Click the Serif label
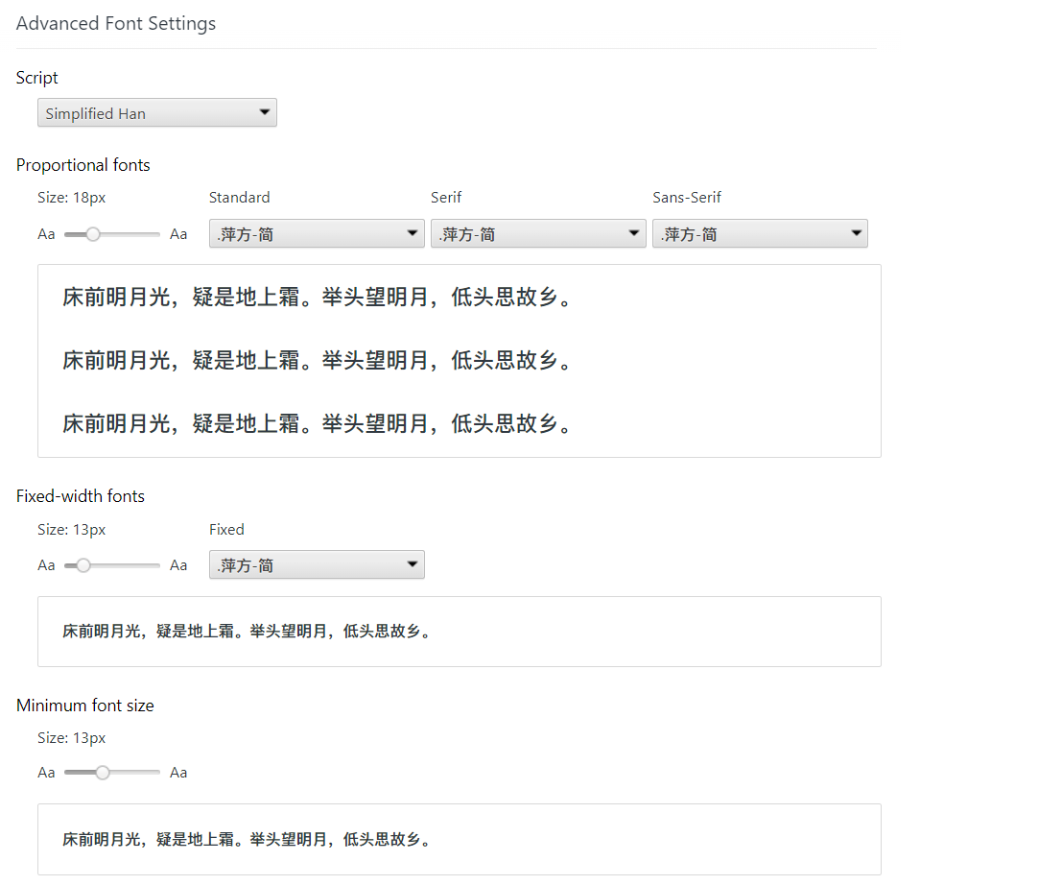 [x=446, y=198]
